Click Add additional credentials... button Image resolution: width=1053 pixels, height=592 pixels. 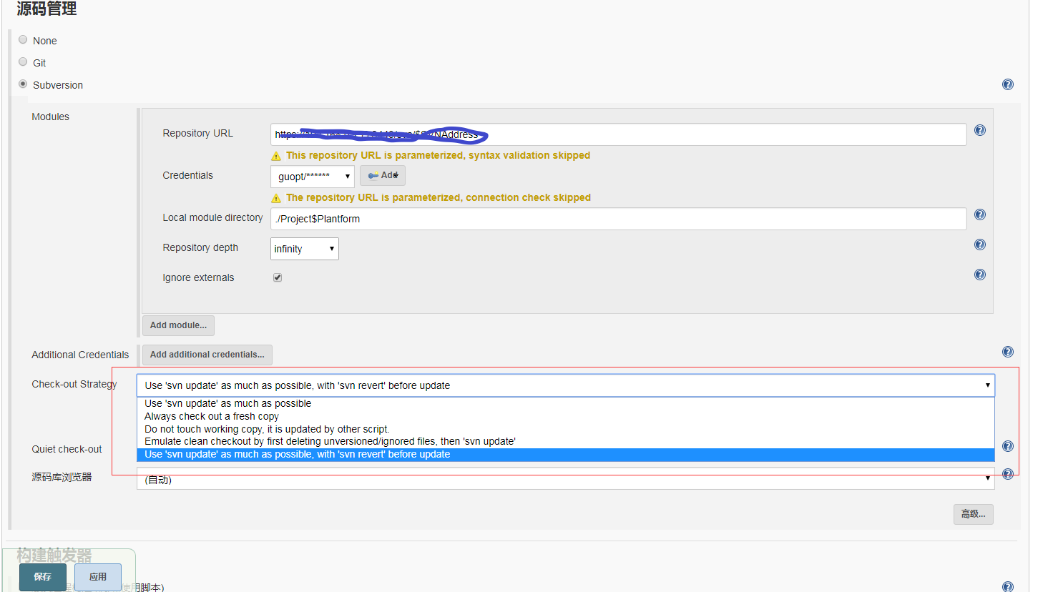(x=207, y=355)
